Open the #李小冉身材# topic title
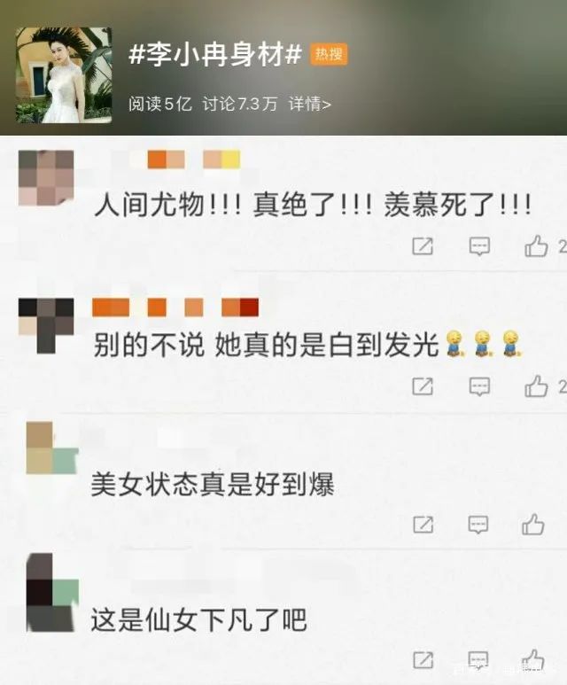The width and height of the screenshot is (567, 685). point(215,55)
